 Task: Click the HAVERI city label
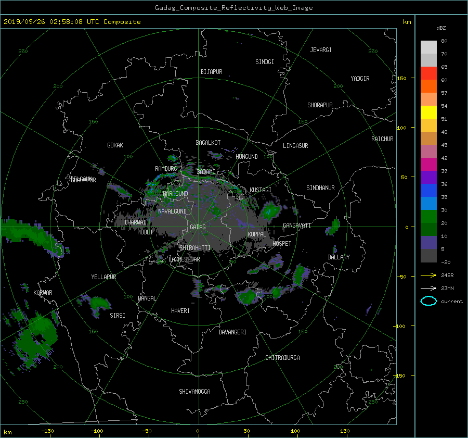pos(180,311)
